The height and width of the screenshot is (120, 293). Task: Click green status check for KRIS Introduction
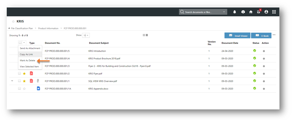(254, 50)
